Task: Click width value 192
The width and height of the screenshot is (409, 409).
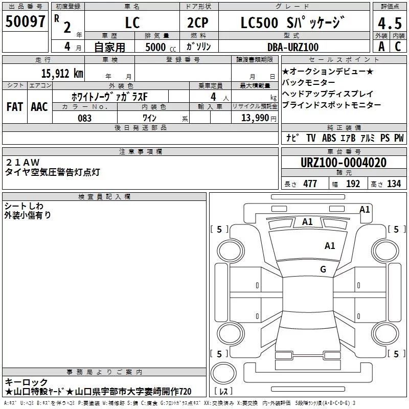Action: pyautogui.click(x=353, y=184)
